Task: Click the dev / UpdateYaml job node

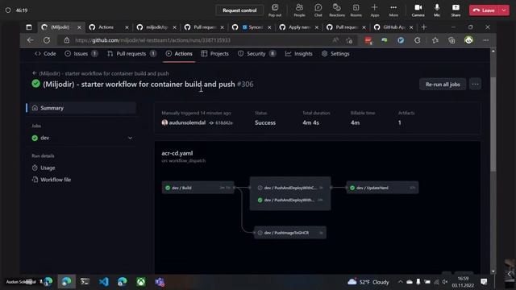Action: tap(382, 188)
